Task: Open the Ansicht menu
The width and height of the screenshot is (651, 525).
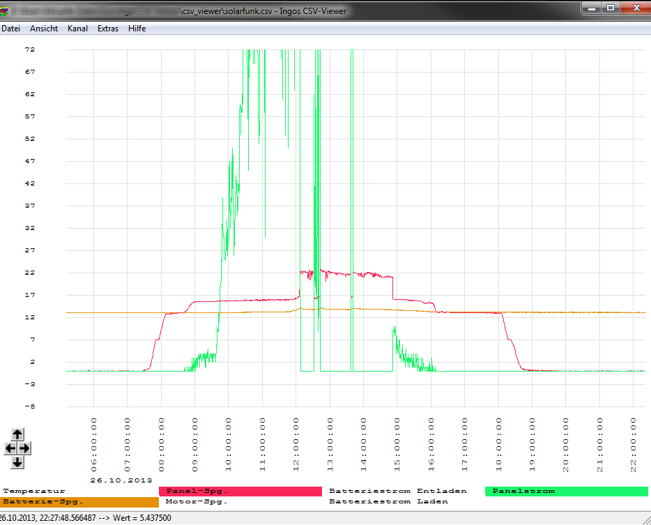Action: click(44, 29)
